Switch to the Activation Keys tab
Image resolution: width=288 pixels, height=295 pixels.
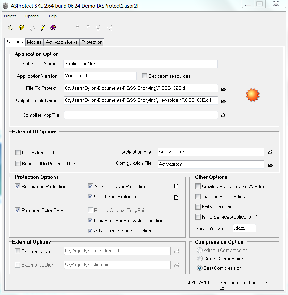pyautogui.click(x=61, y=42)
